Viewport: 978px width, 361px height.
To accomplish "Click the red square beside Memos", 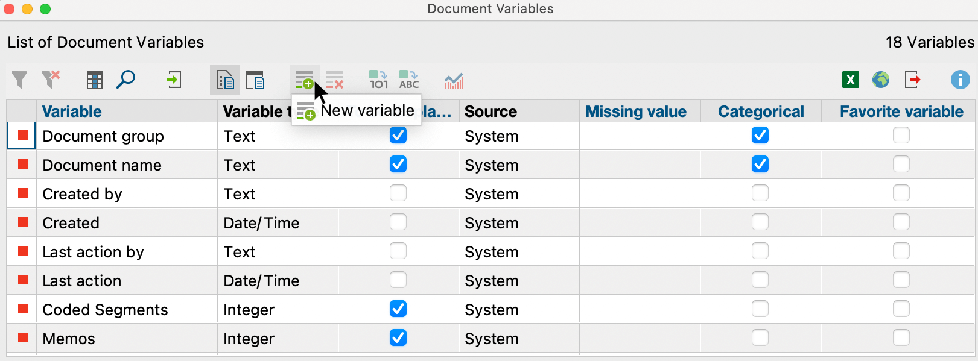I will pos(23,338).
